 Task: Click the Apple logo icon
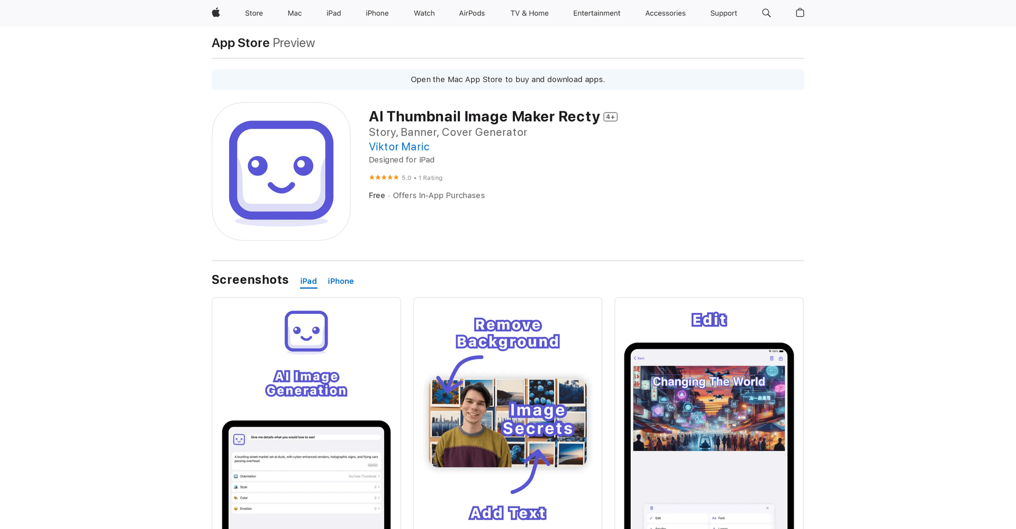[216, 13]
